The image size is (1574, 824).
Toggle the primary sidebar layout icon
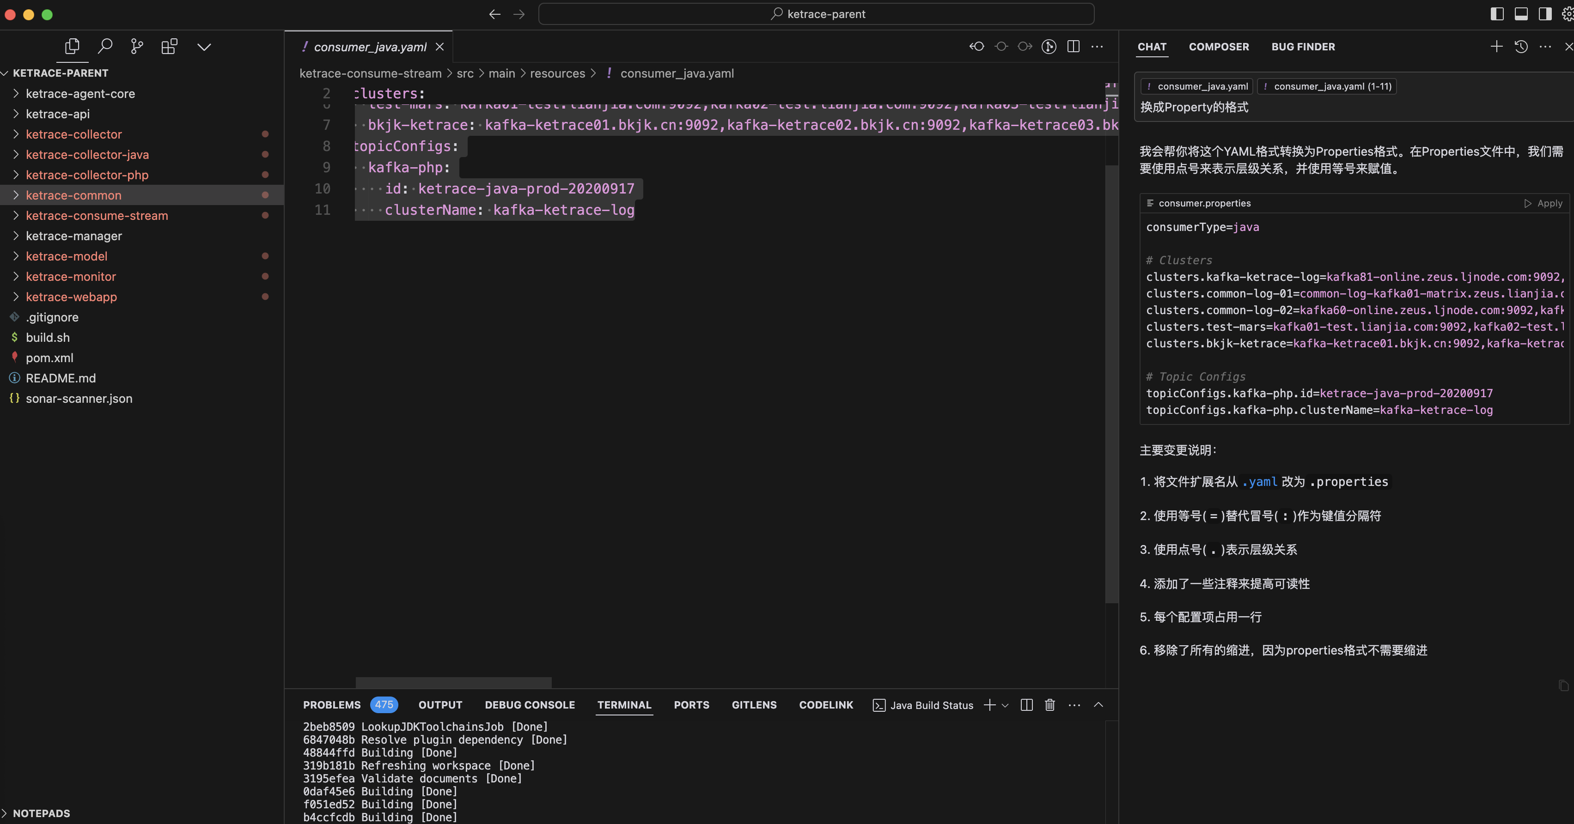1497,14
